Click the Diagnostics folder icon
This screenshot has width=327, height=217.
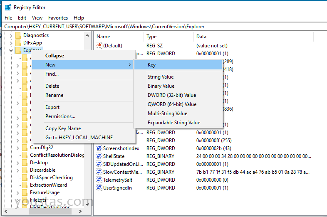click(18, 35)
